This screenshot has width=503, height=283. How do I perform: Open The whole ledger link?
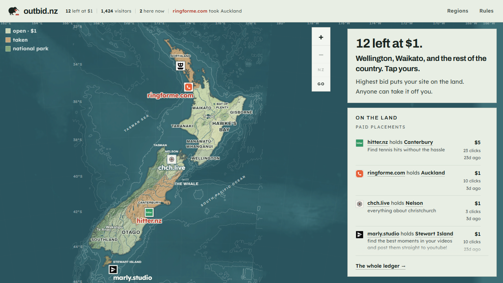381,266
